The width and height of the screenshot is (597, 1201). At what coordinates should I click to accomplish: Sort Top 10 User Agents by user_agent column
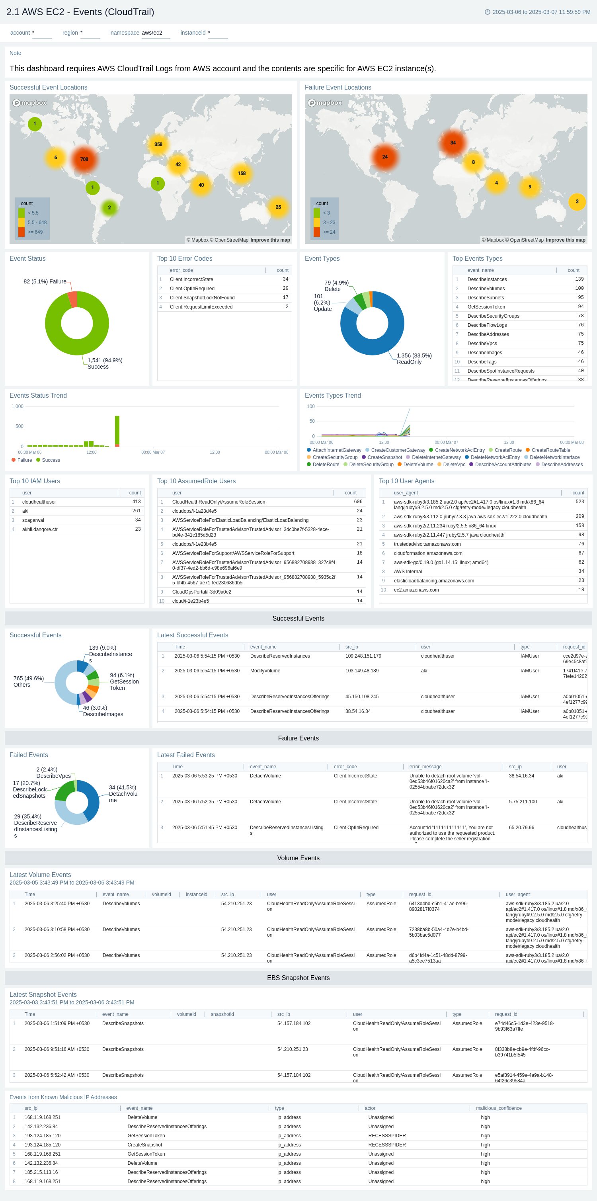(x=406, y=493)
